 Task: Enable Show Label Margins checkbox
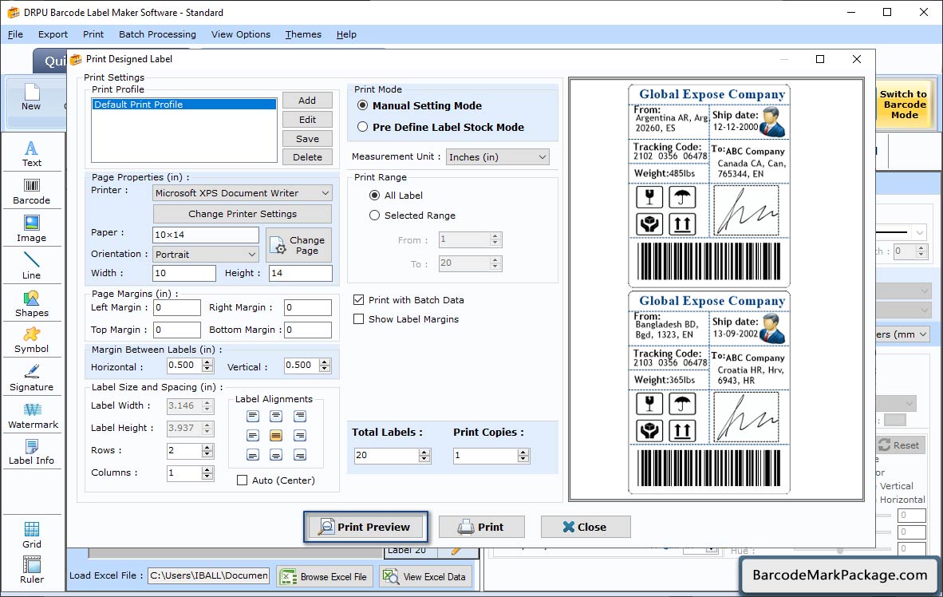tap(358, 319)
